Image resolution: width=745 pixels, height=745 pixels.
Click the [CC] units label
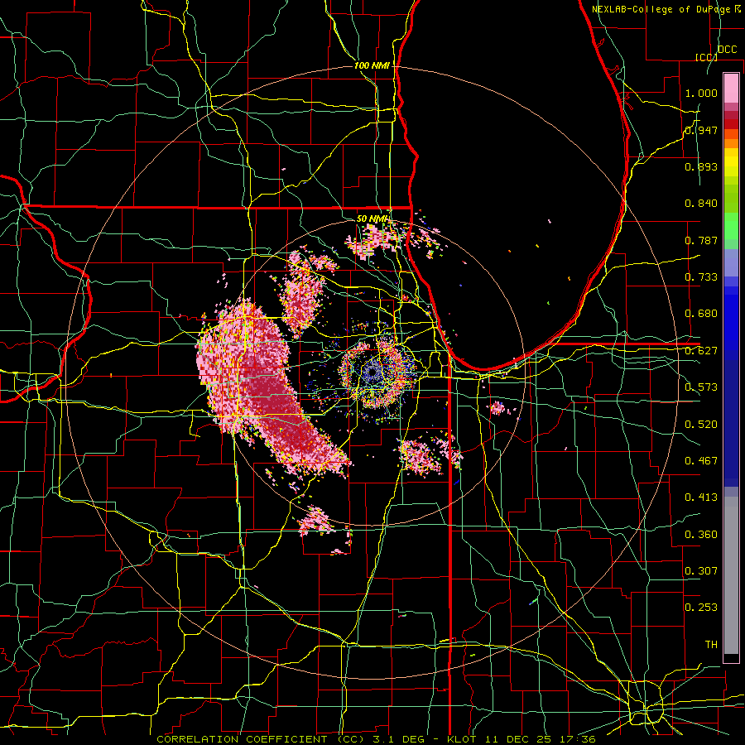(x=706, y=57)
